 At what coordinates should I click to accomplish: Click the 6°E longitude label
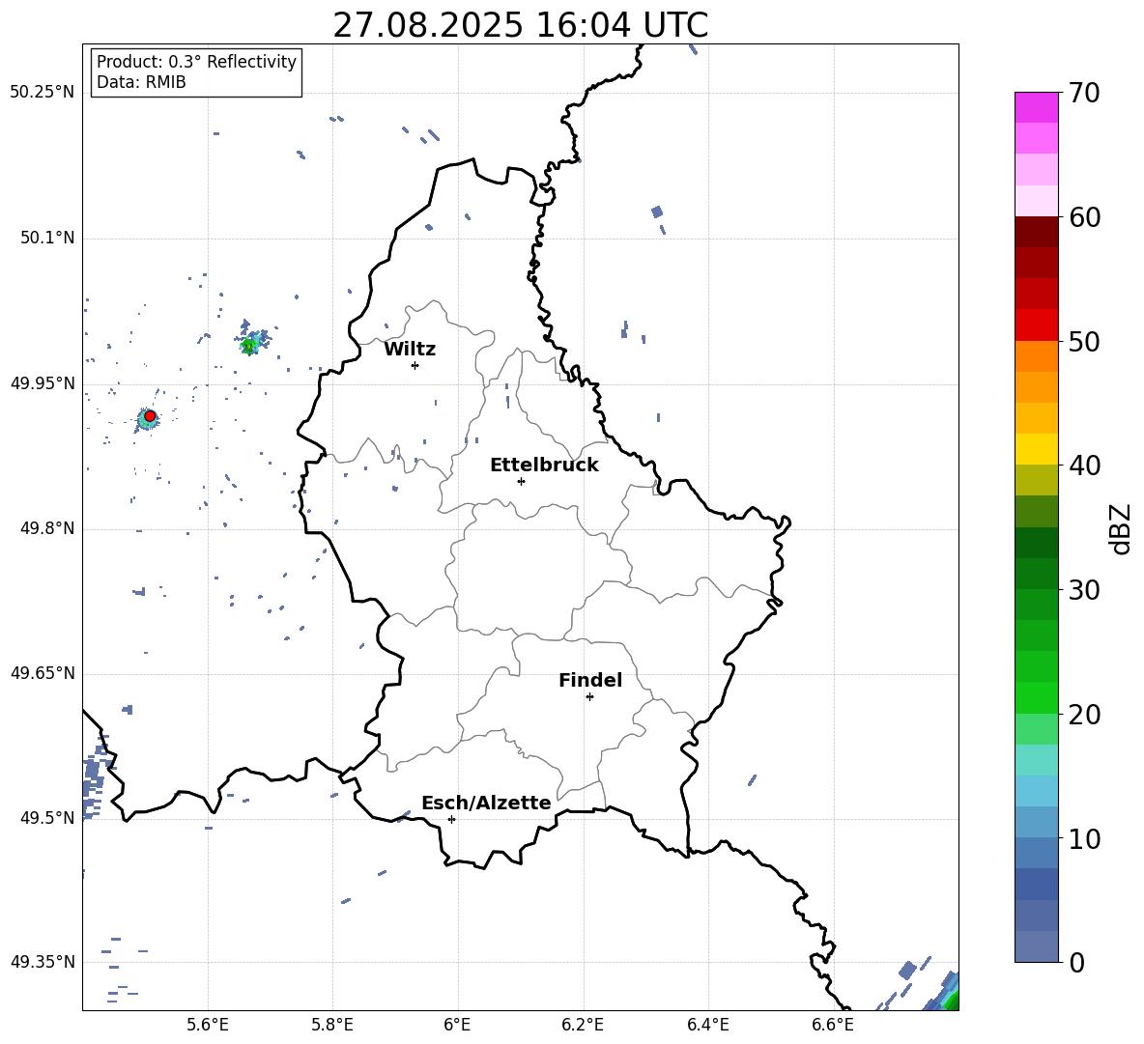point(457,1025)
